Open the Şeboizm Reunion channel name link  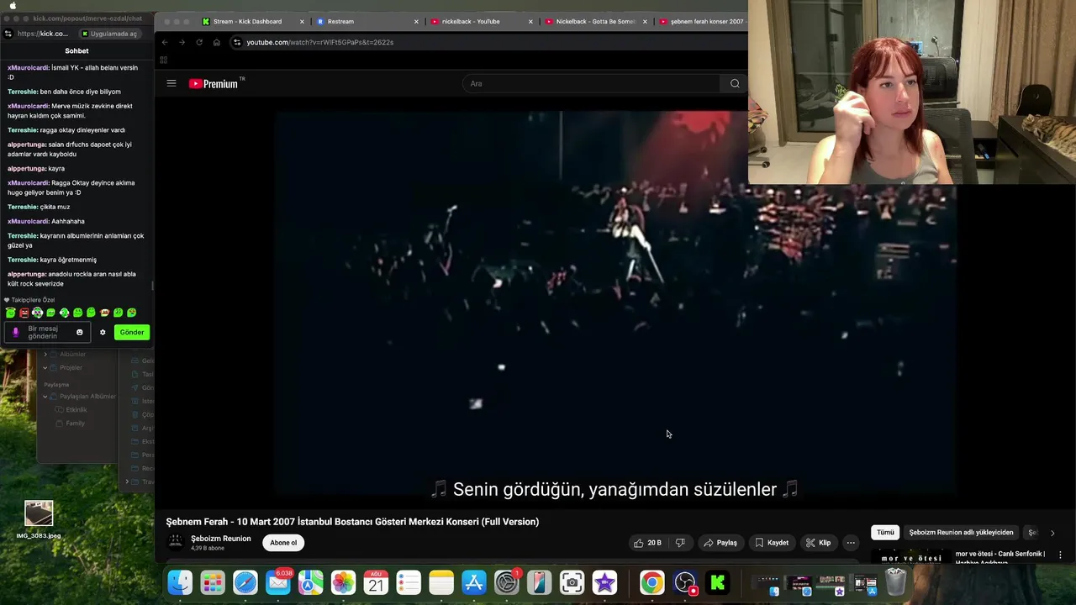pyautogui.click(x=221, y=539)
